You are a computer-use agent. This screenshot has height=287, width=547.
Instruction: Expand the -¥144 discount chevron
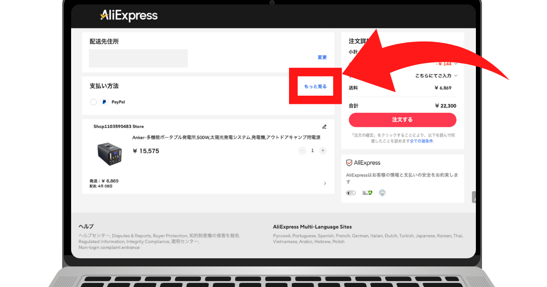(x=456, y=64)
